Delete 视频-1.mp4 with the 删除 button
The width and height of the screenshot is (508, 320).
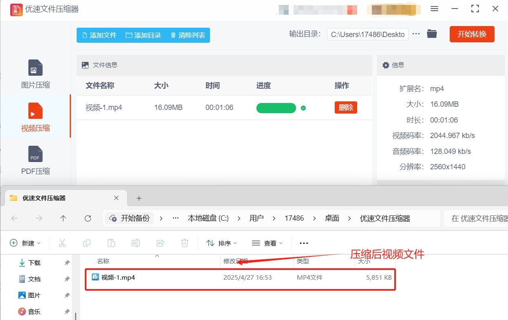pos(345,107)
